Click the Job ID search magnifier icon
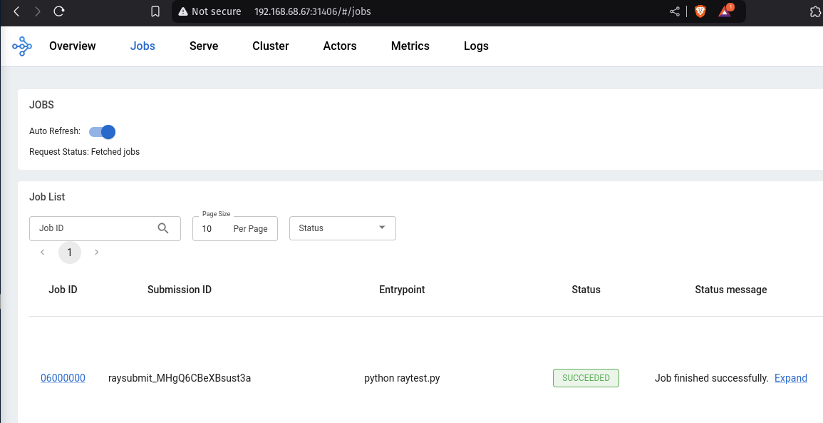823x423 pixels. click(163, 228)
